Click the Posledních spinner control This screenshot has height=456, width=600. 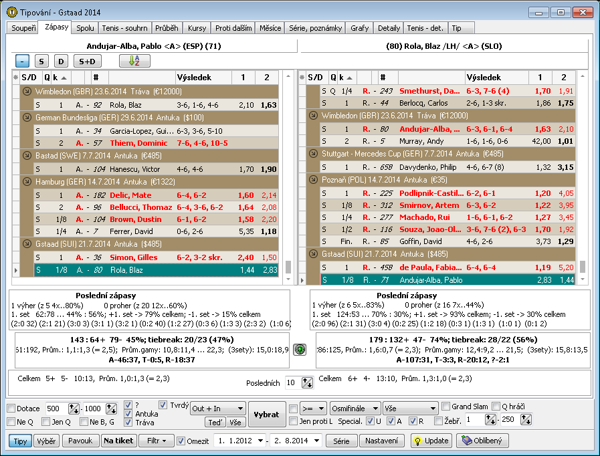(307, 382)
